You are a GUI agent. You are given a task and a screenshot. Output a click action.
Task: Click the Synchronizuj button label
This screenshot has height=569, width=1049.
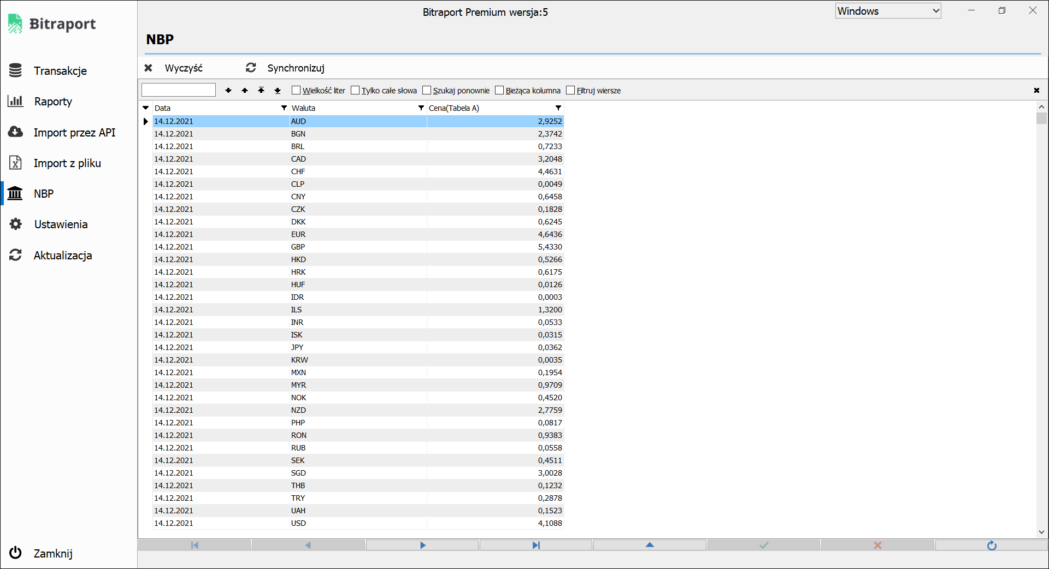(296, 68)
